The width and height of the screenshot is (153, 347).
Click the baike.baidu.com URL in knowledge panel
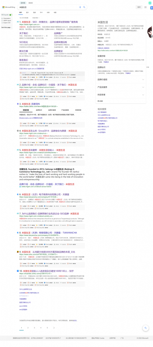click(113, 50)
